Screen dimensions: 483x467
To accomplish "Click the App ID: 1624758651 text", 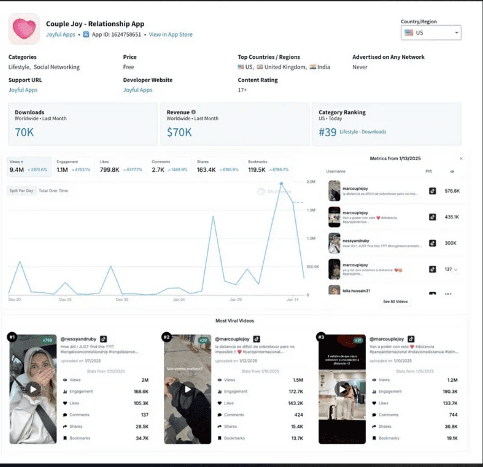I will (116, 34).
